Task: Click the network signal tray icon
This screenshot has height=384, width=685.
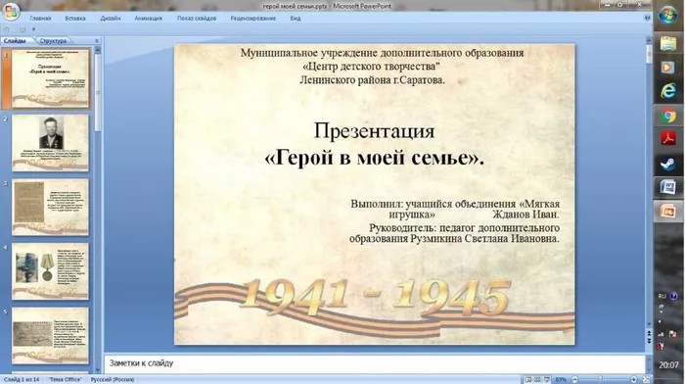Action: click(661, 335)
